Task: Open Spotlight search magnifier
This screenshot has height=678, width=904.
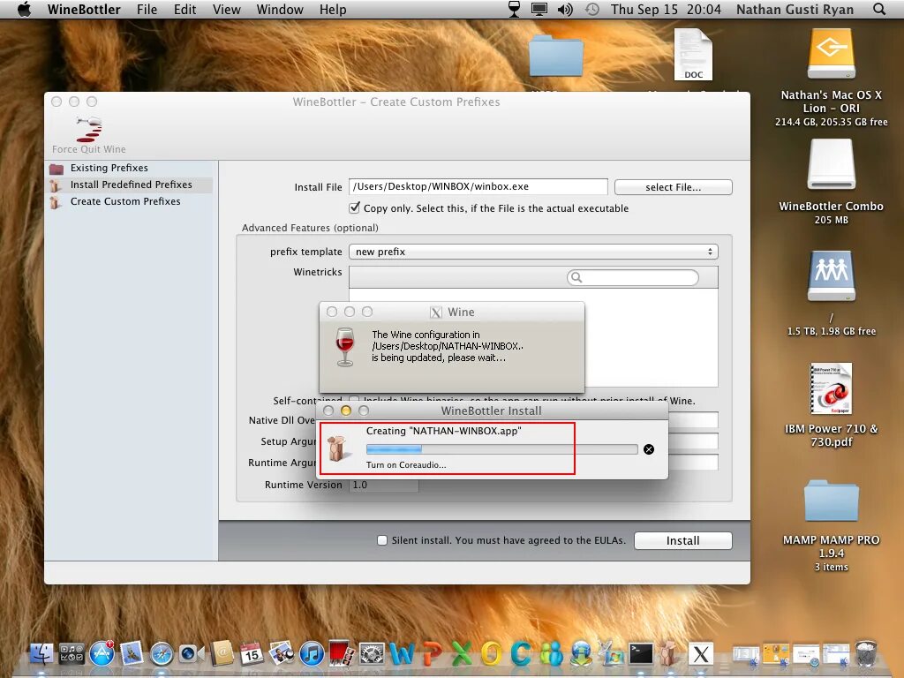Action: [x=879, y=9]
